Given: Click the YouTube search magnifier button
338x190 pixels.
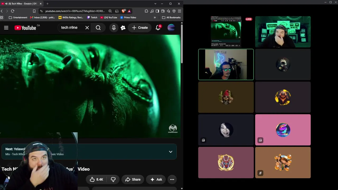Looking at the screenshot, I should [x=98, y=28].
